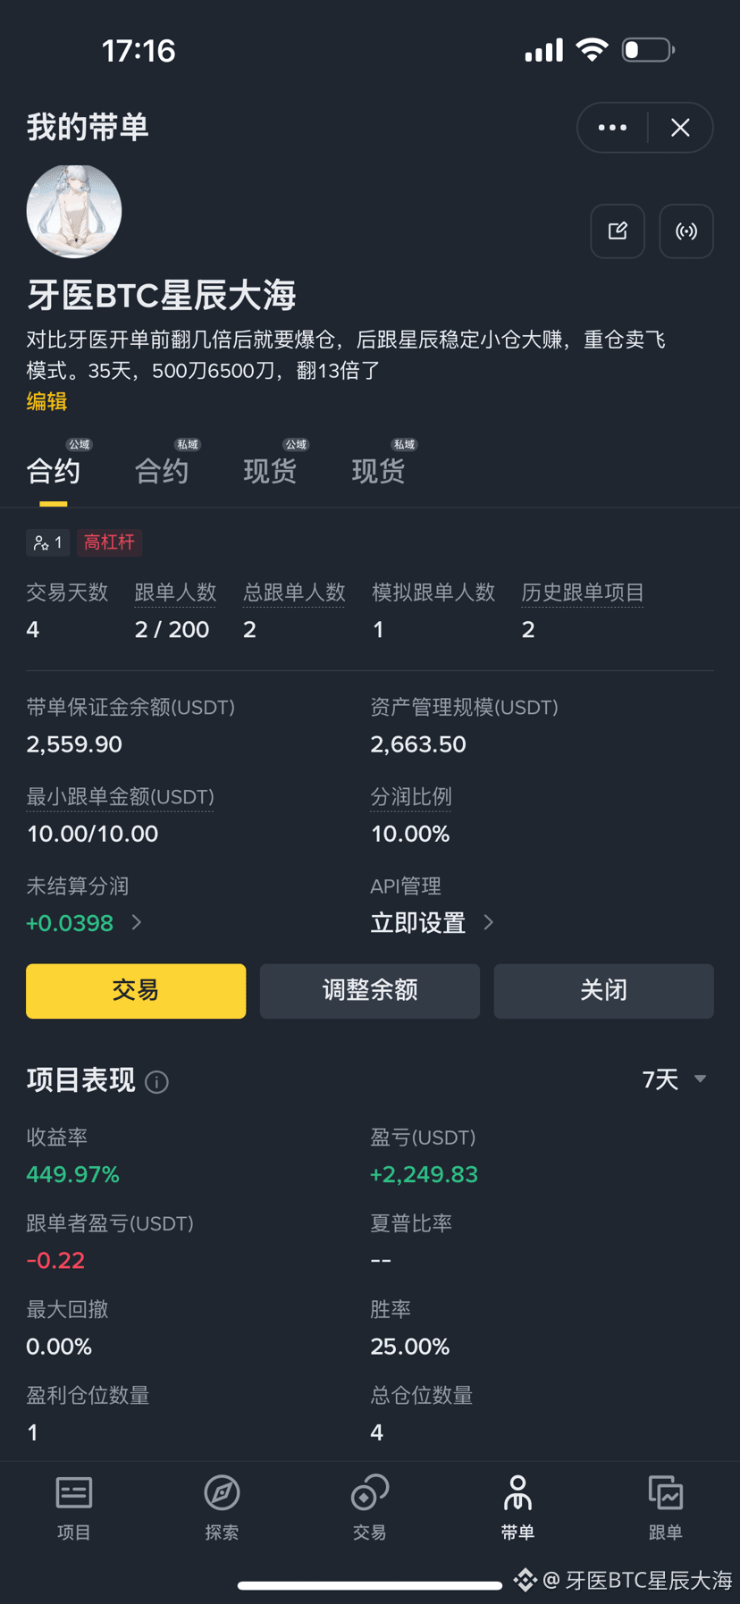
Task: Tap the 关闭 button
Action: 604,991
